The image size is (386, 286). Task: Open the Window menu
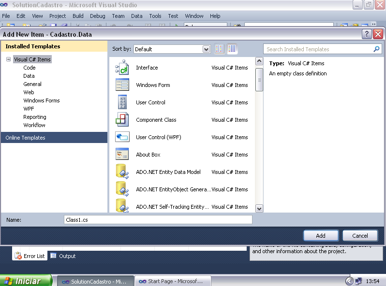194,16
